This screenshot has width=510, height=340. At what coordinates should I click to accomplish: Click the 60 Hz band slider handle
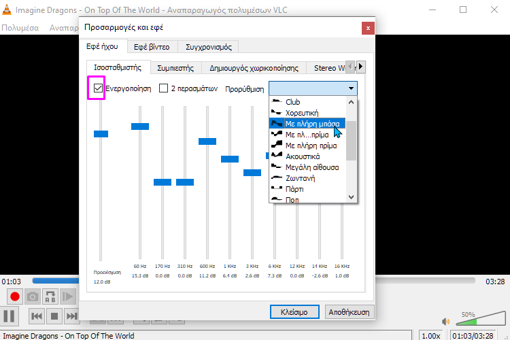pyautogui.click(x=140, y=126)
